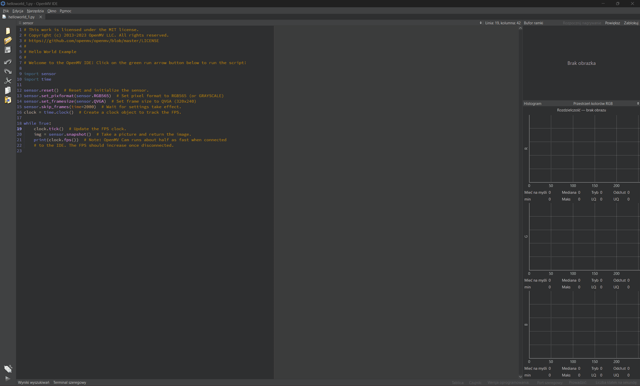
Task: Click the Redo arrow icon
Action: (8, 71)
